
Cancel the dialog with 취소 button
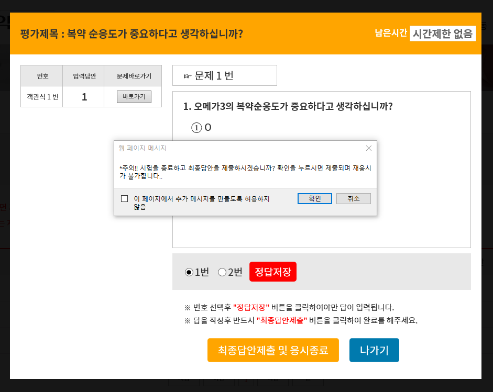click(x=354, y=198)
